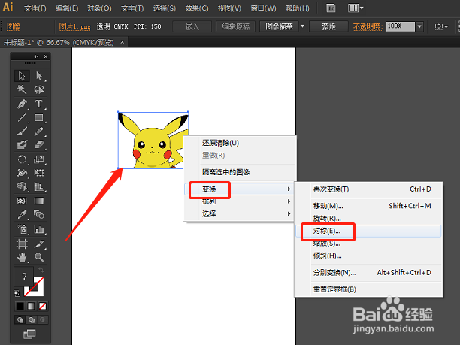Select the Direct Selection tool

[39, 76]
